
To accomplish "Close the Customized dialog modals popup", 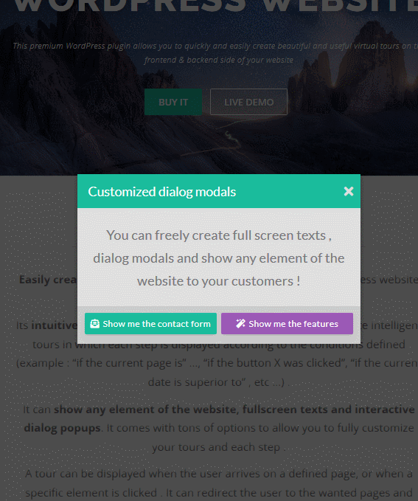I will click(349, 191).
